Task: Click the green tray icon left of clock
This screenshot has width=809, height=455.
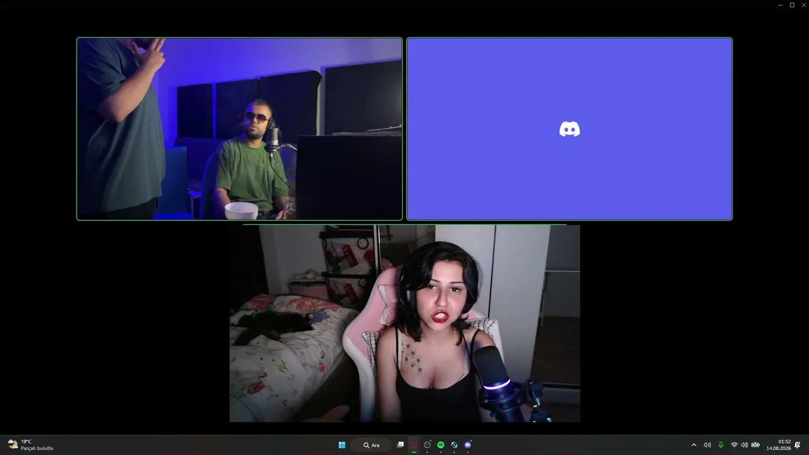Action: coord(755,445)
